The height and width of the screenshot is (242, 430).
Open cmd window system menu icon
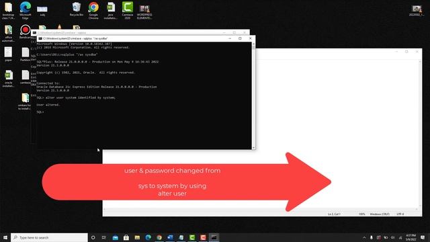pyautogui.click(x=40, y=39)
